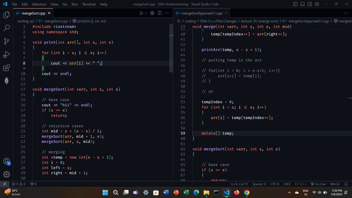Open Customize Layout button in title bar
Screen dimensions: 352x198
[317, 4]
